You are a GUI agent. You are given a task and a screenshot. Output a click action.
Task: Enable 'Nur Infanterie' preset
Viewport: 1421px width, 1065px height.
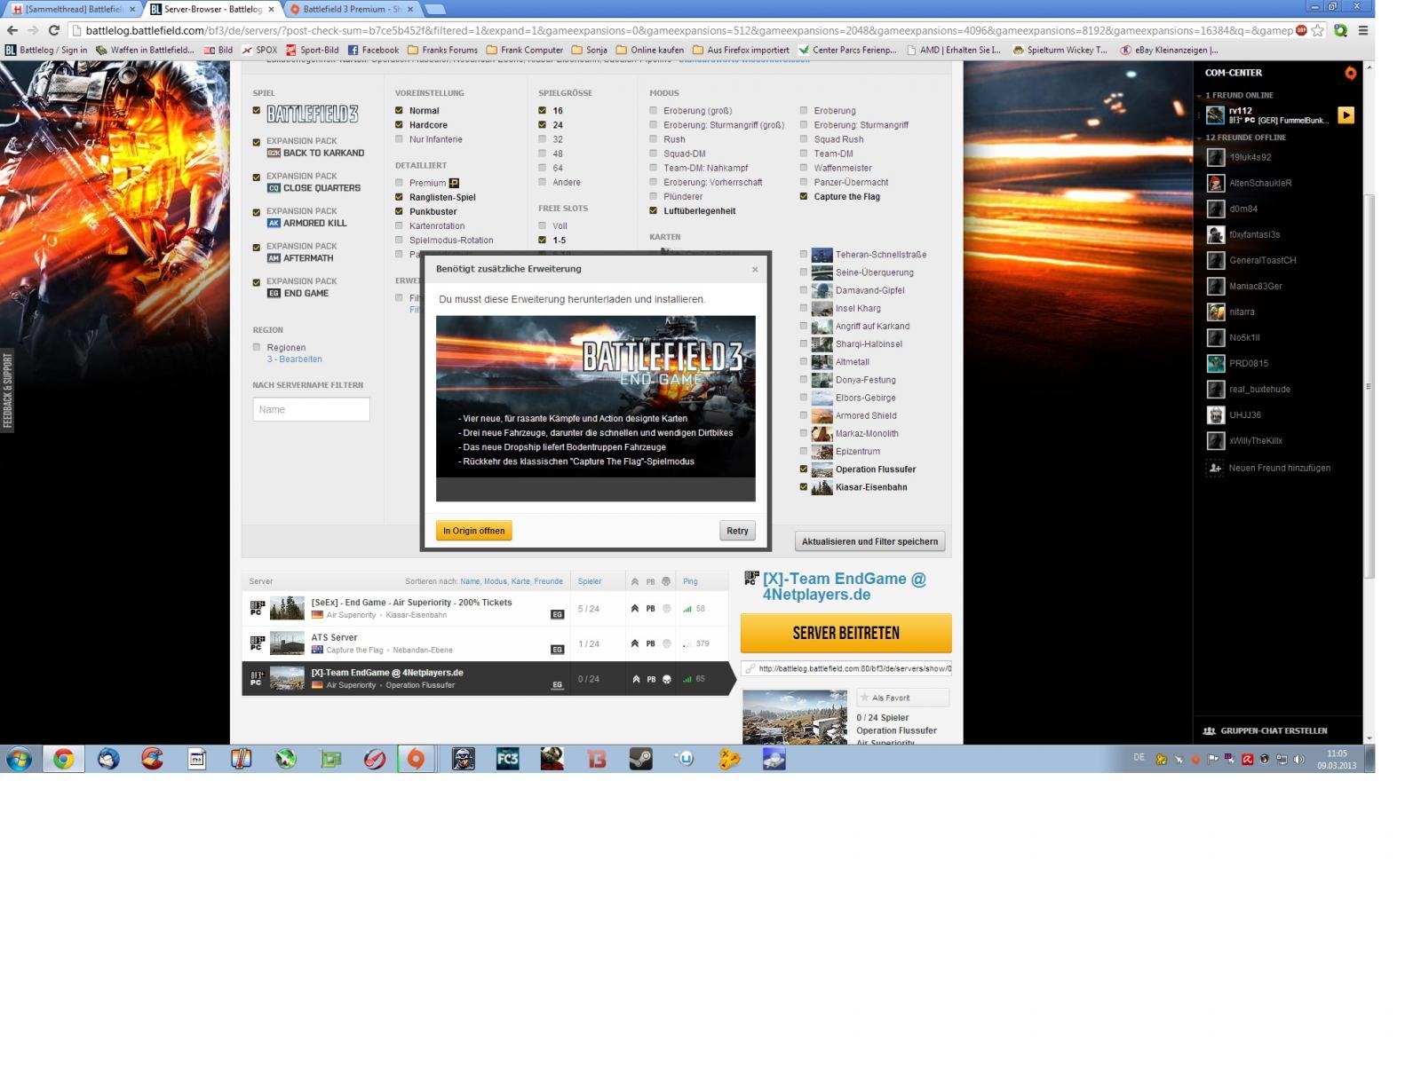coord(399,139)
